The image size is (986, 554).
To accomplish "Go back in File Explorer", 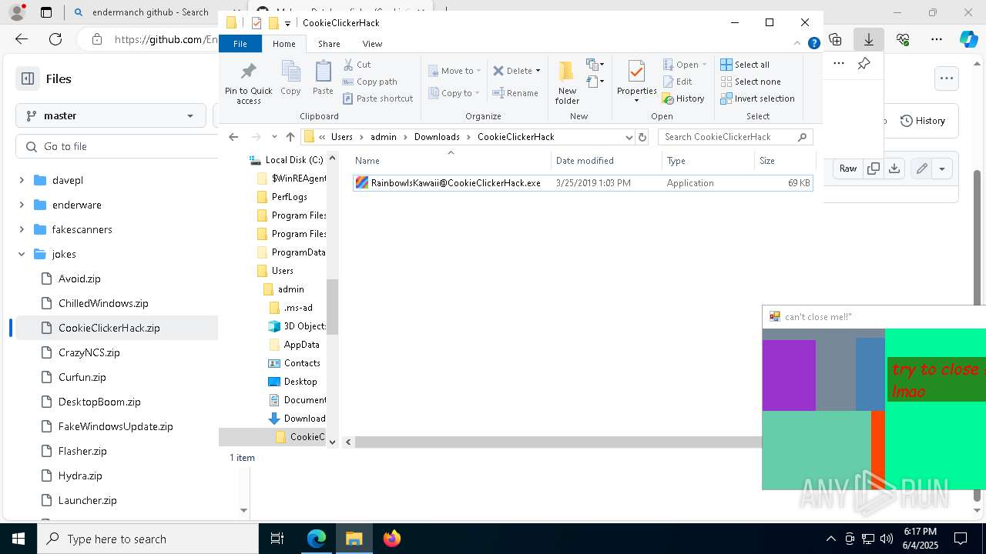I will pos(233,137).
